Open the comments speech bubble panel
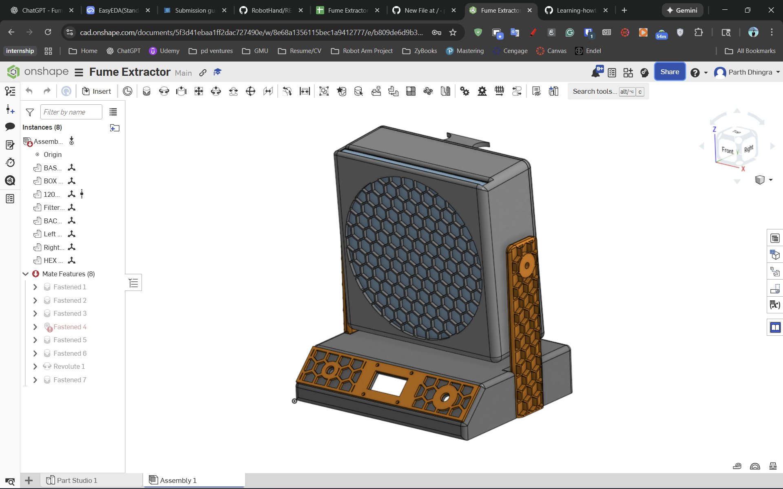The width and height of the screenshot is (783, 489). click(10, 127)
